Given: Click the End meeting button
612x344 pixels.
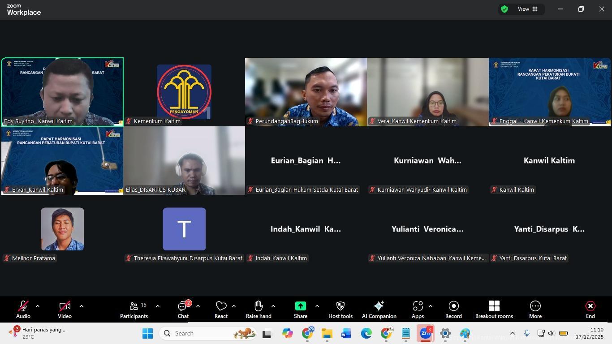Looking at the screenshot, I should coord(590,310).
